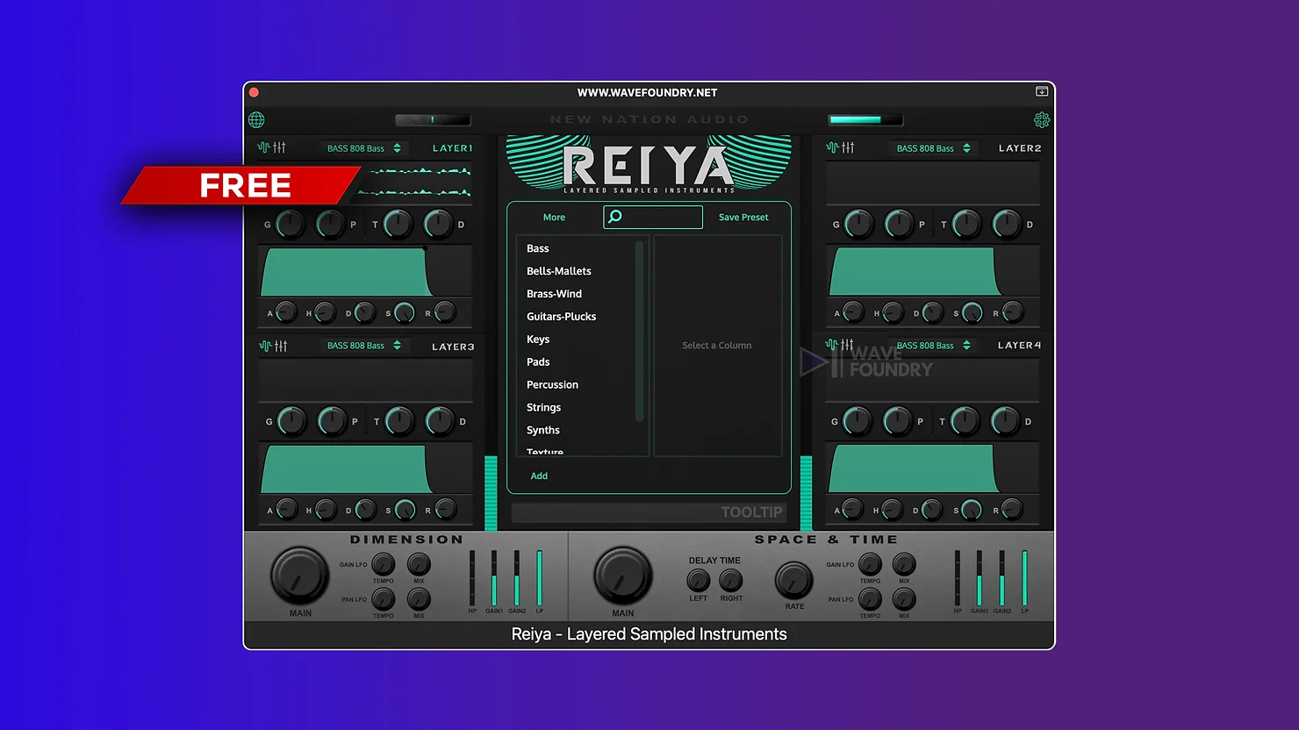Open Layer 2 mixer sliders icon
Viewport: 1299px width, 730px height.
(x=848, y=147)
